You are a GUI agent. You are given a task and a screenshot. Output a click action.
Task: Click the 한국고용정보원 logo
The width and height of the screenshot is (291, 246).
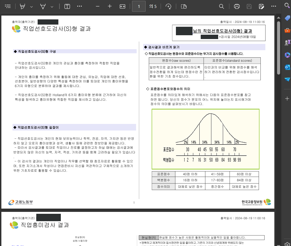[256, 202]
